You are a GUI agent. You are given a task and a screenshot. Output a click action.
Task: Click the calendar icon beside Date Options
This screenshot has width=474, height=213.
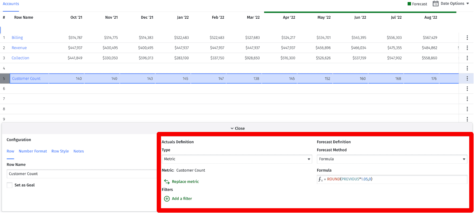pyautogui.click(x=435, y=4)
